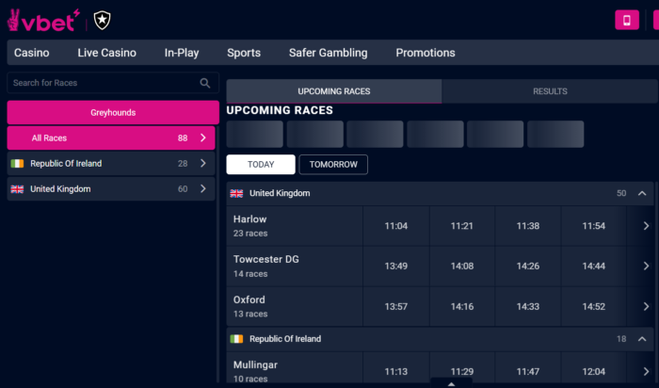Click the Republic Of Ireland flag in sidebar
659x388 pixels.
[17, 164]
